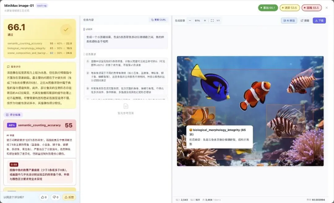Click the thumbs up rating toggle

click(x=43, y=197)
